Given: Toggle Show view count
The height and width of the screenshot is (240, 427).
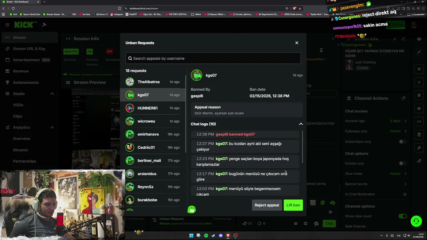Looking at the screenshot, I should (403, 216).
